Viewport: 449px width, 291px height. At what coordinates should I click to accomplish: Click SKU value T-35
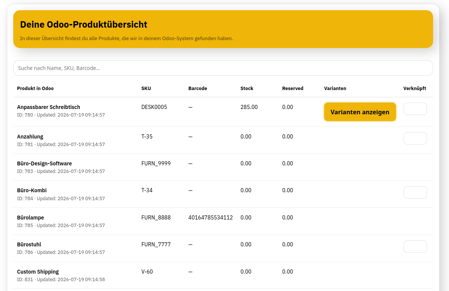(x=147, y=137)
